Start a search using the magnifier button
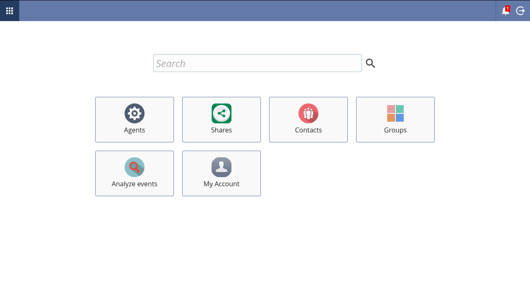This screenshot has width=530, height=298. 370,63
